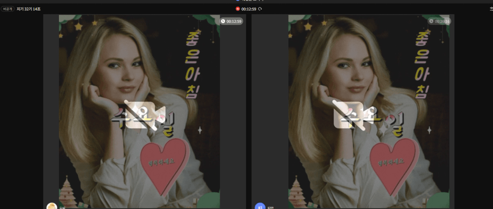The image size is (493, 209).
Task: Click the red recording indicator icon
Action: coord(238,9)
